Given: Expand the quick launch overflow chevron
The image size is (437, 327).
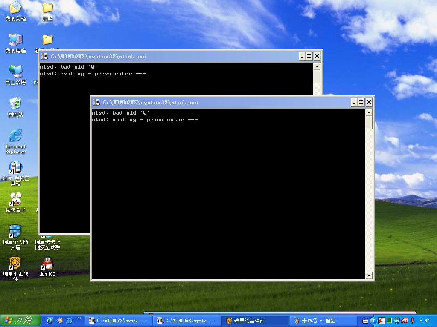Looking at the screenshot, I should point(80,318).
